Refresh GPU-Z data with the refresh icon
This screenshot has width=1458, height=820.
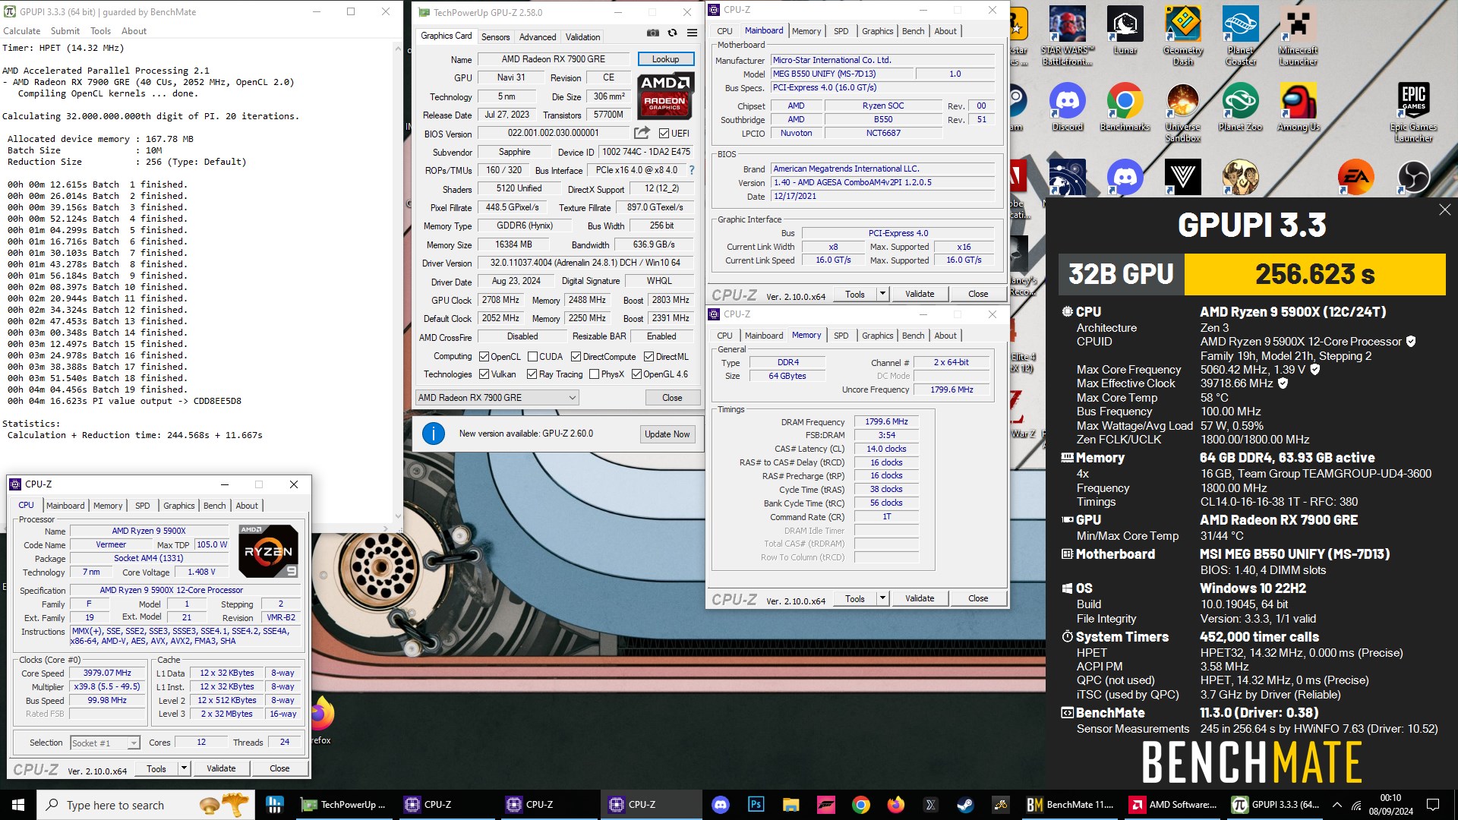[x=672, y=33]
